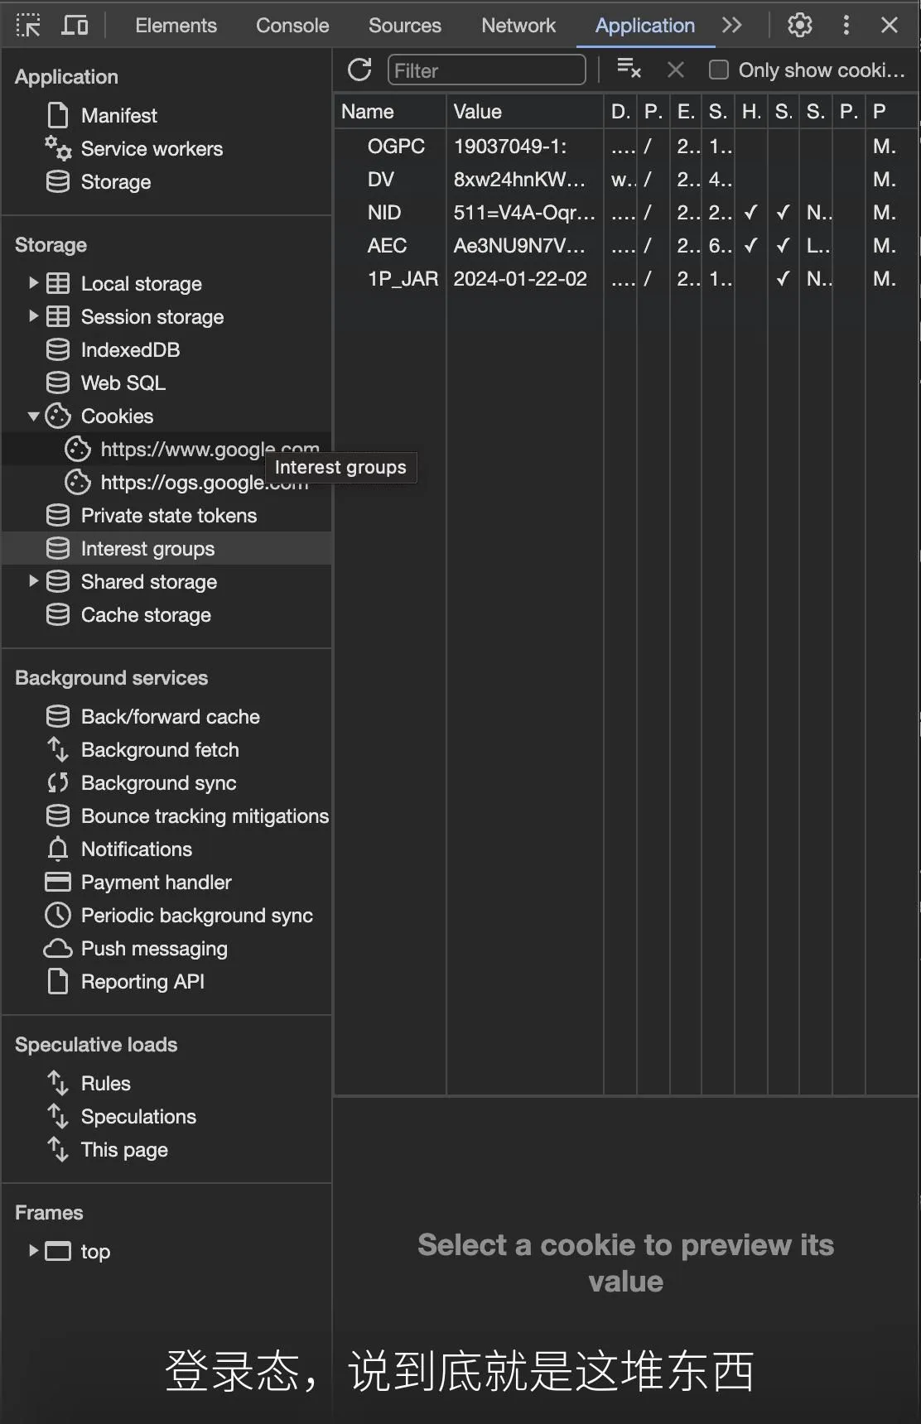This screenshot has width=921, height=1424.
Task: Open the Manifest section
Action: click(118, 116)
